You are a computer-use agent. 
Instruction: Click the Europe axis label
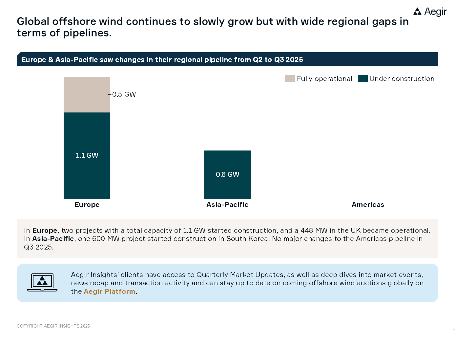(87, 205)
